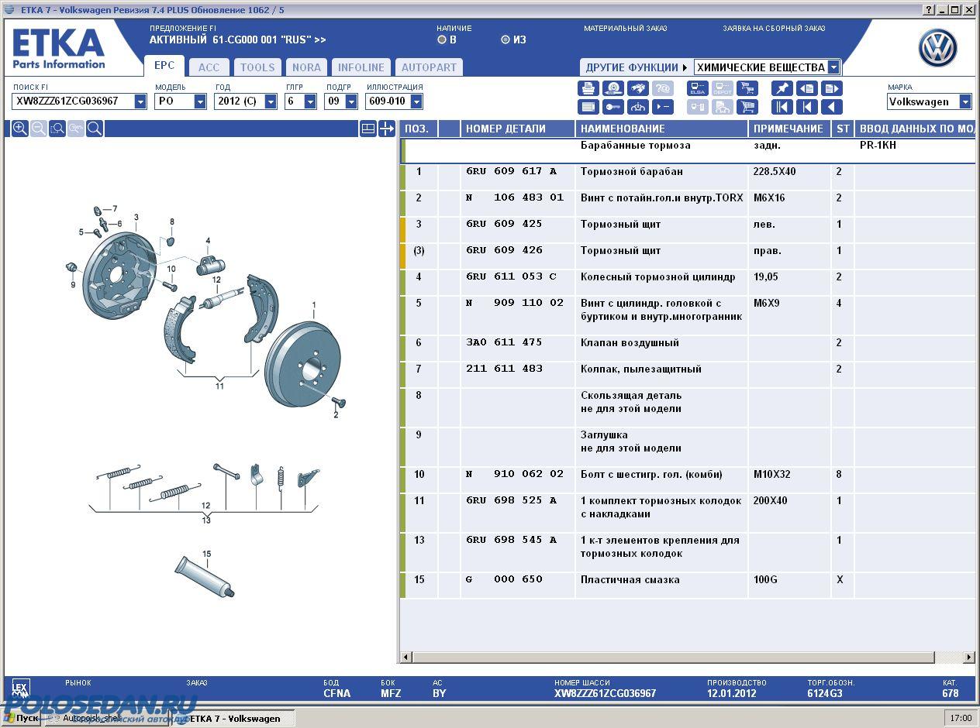Click the НОМЕР ДЕТАЛИ column header
The width and height of the screenshot is (980, 728).
point(518,129)
